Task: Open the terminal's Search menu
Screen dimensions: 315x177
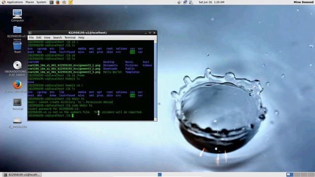Action: pyautogui.click(x=58, y=37)
